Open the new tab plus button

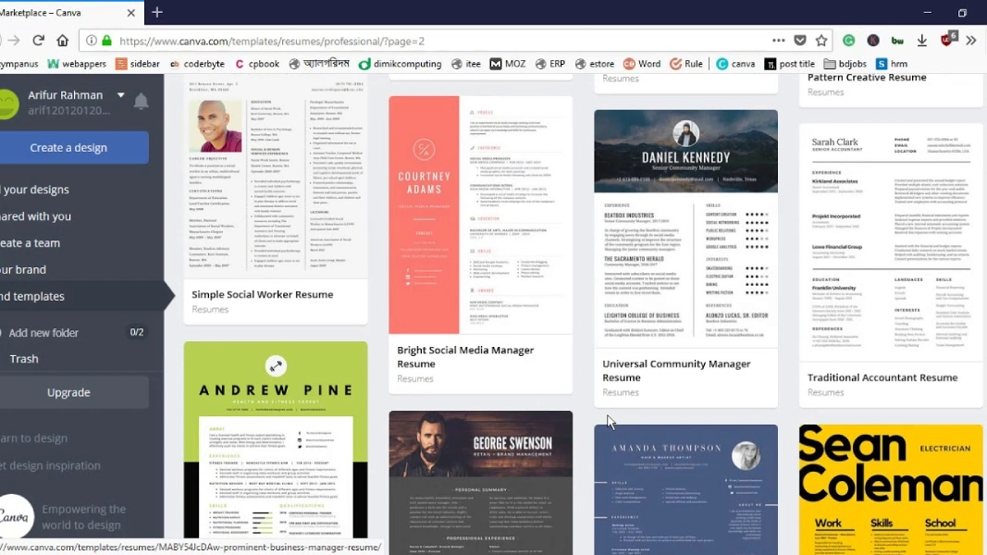[157, 12]
